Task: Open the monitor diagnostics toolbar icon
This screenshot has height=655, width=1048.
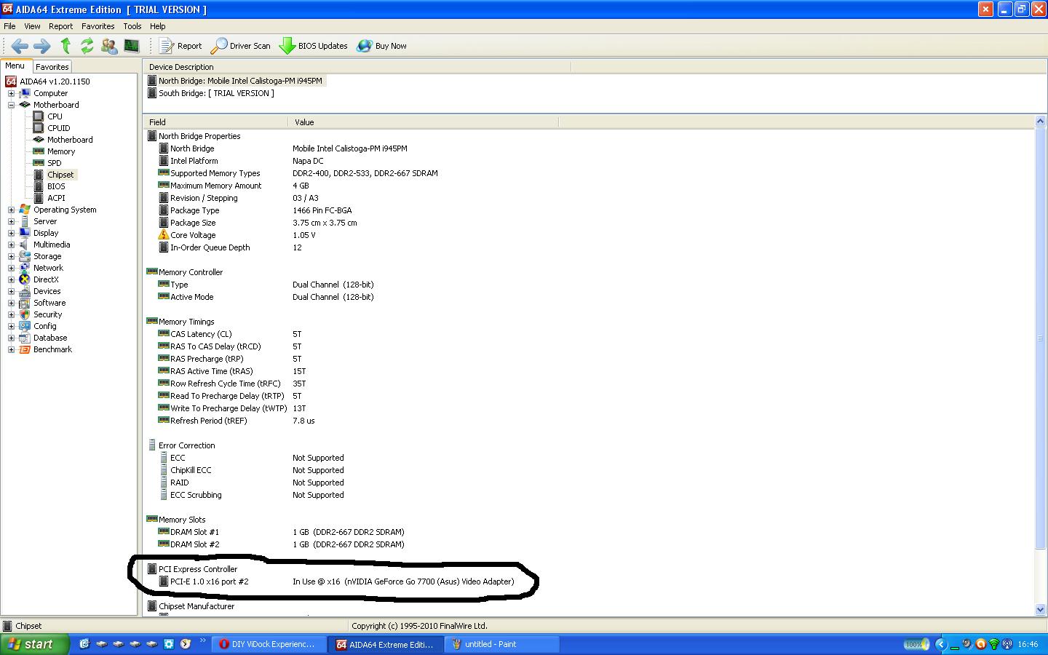Action: click(132, 46)
